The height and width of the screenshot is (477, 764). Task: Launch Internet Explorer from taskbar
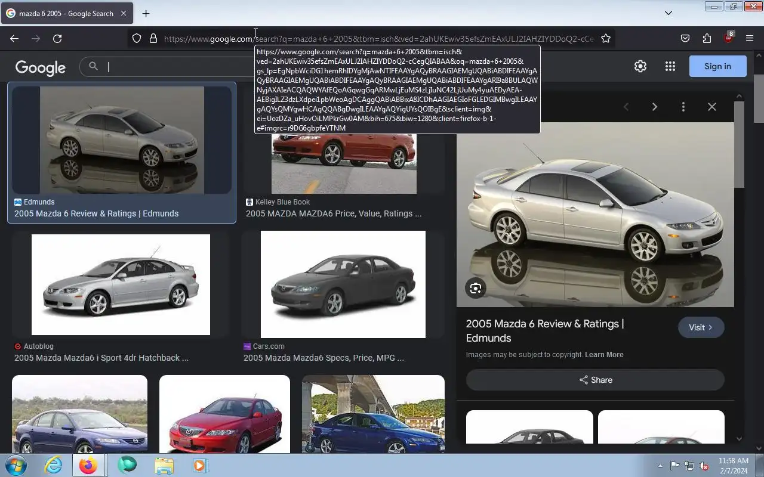[53, 465]
